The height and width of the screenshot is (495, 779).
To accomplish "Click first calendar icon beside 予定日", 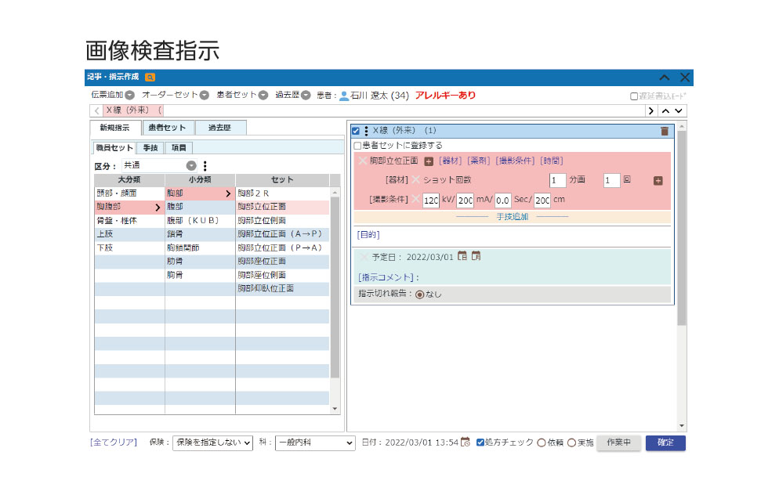I will [x=462, y=256].
